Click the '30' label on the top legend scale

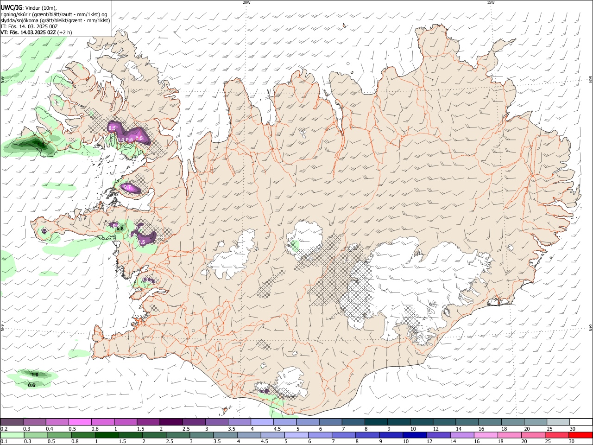tap(573, 429)
